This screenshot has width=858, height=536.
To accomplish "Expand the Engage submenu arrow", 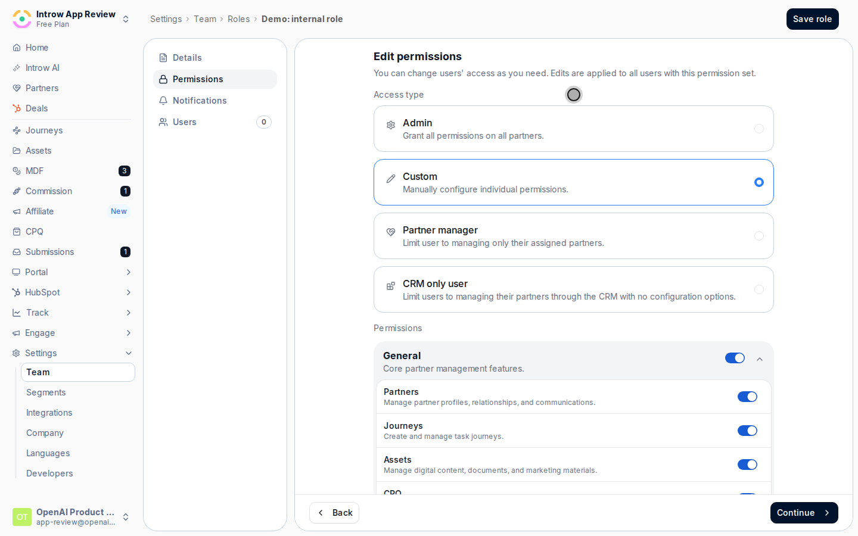I will pos(129,333).
